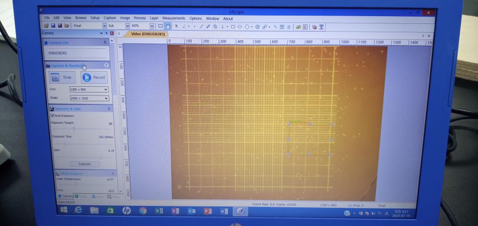Click the Snap button
This screenshot has height=226, width=478.
click(62, 77)
